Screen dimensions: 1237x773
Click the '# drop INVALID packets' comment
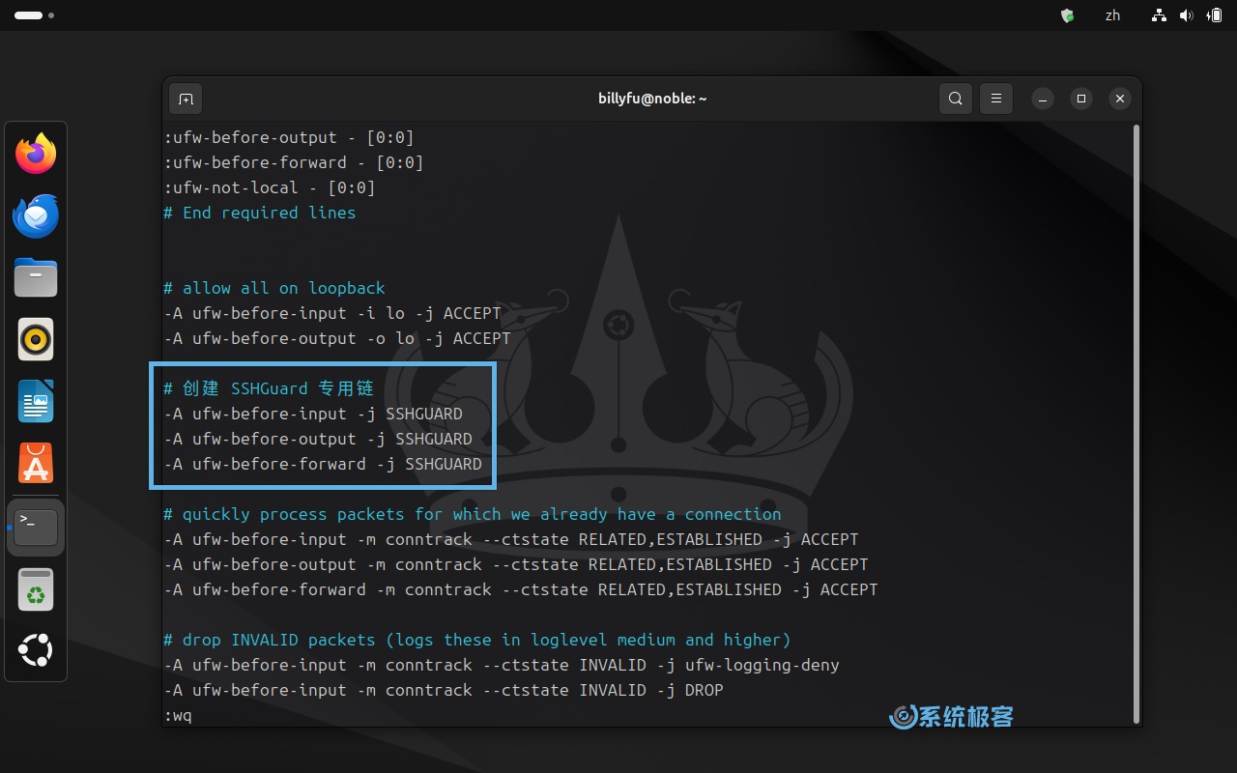click(x=477, y=640)
